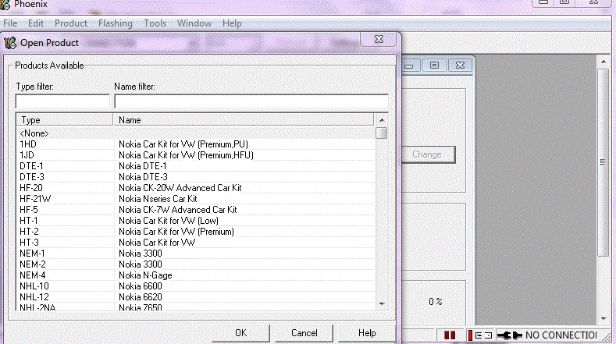The width and height of the screenshot is (616, 344).
Task: Click the product list scrollbar thumb
Action: [x=382, y=133]
